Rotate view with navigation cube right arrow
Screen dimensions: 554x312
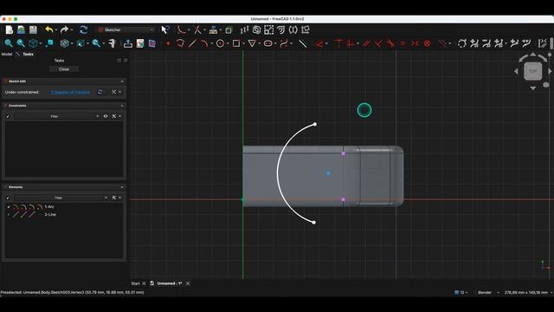click(x=551, y=71)
